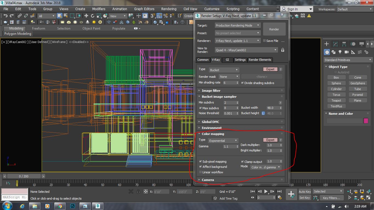Viewport: 374px width, 210px height.
Task: Select the Lights category icon in Create panel
Action: tap(340, 52)
